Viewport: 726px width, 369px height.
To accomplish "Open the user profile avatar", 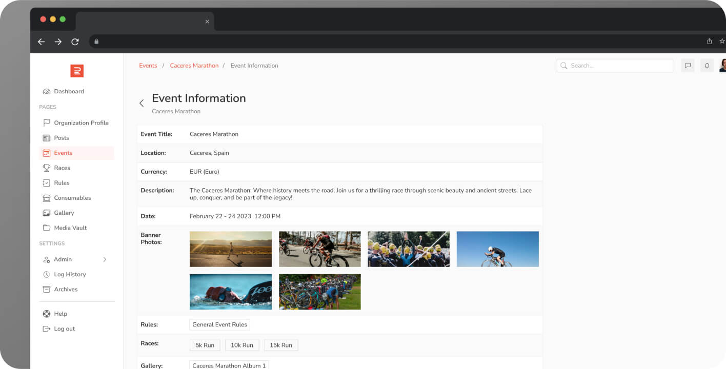I will 723,66.
